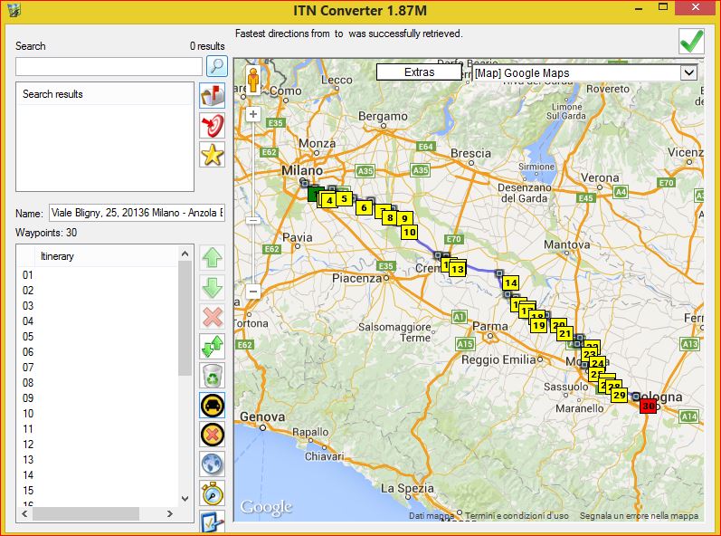Image resolution: width=721 pixels, height=536 pixels.
Task: Select itinerary row 09
Action: 98,398
